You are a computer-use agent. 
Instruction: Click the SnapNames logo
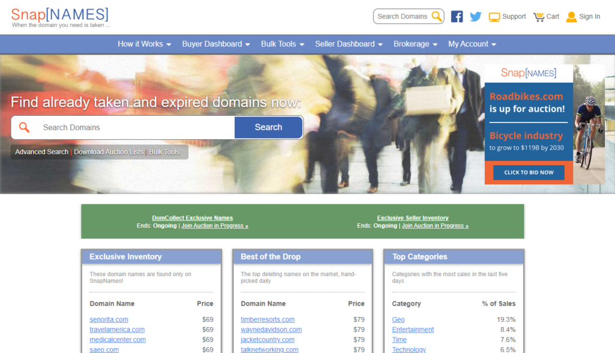pos(61,17)
